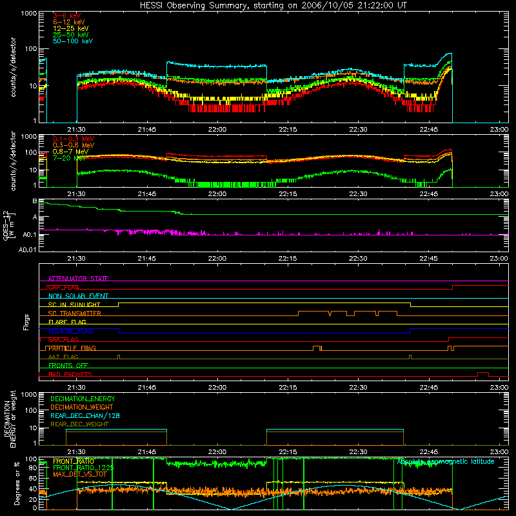Click the 0.8-7 MeV legend label
Image resolution: width=516 pixels, height=516 pixels.
(71, 152)
